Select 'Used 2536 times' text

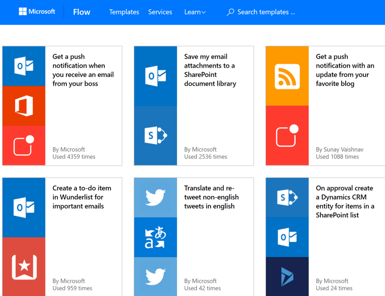click(206, 157)
